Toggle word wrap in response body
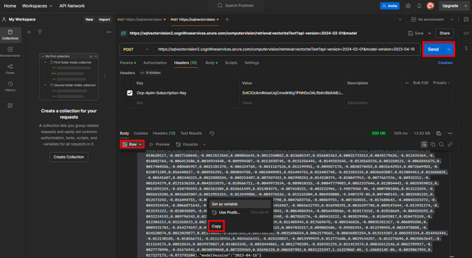472x258 pixels. (424, 144)
